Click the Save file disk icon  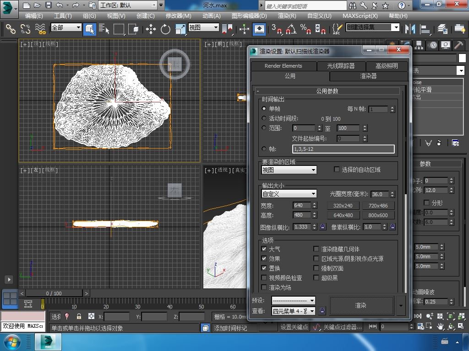tap(48, 5)
